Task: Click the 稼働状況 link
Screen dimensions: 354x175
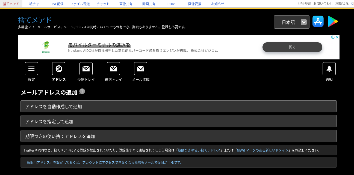Action: (x=342, y=4)
